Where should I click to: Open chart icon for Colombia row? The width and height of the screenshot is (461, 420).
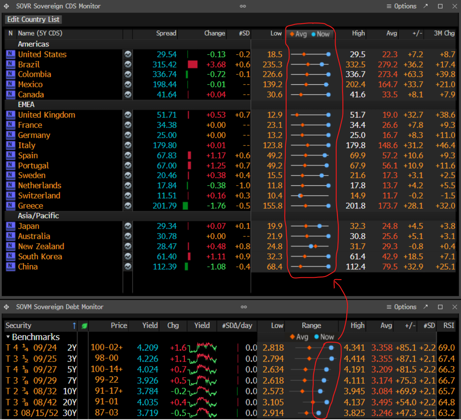click(128, 74)
